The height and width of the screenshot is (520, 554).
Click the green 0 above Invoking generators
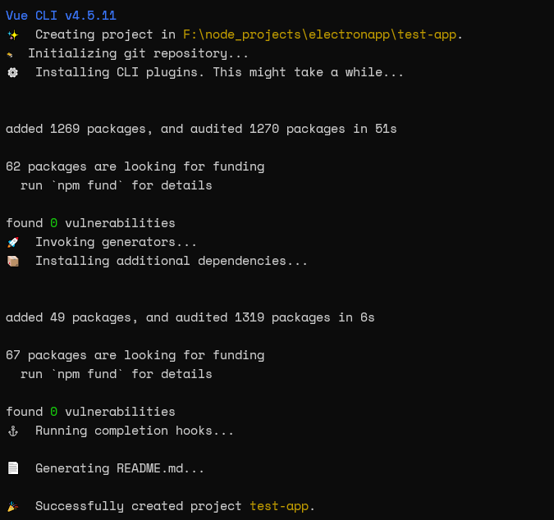pos(53,223)
